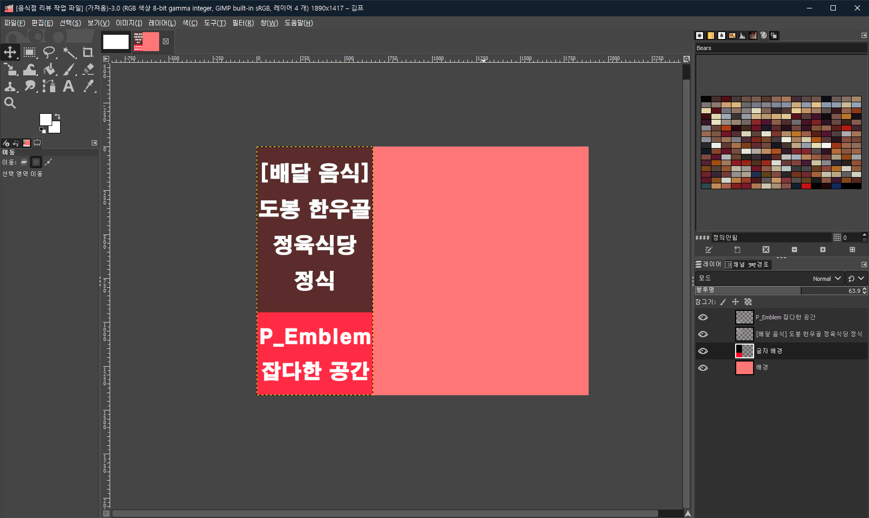Image resolution: width=869 pixels, height=518 pixels.
Task: Select the Zoom magnifier tool
Action: pyautogui.click(x=10, y=103)
